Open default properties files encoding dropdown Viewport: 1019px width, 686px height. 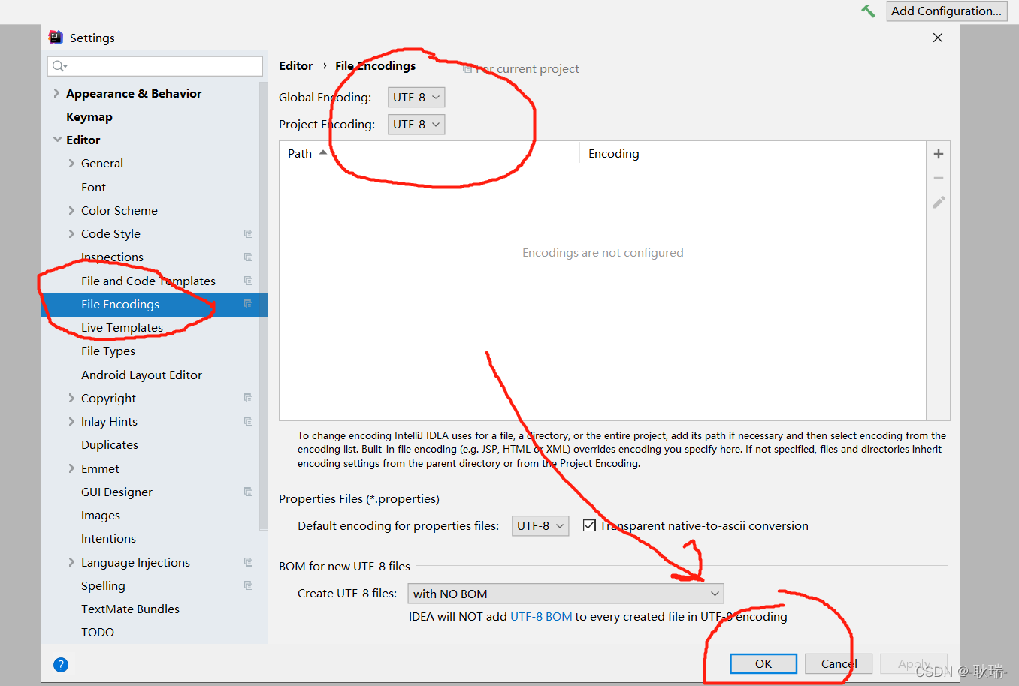tap(540, 525)
